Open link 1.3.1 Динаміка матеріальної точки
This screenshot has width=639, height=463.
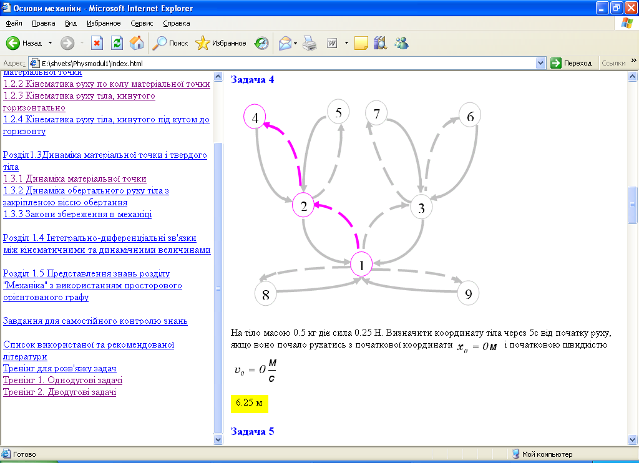(75, 178)
